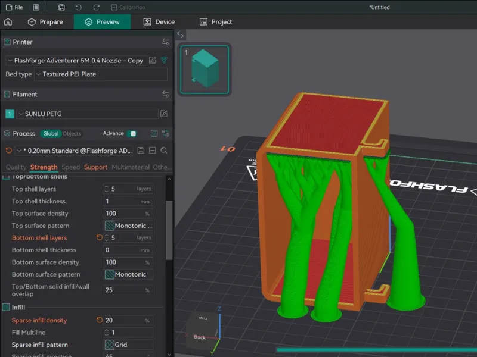
Task: Search process settings with magnifier icon
Action: click(164, 151)
